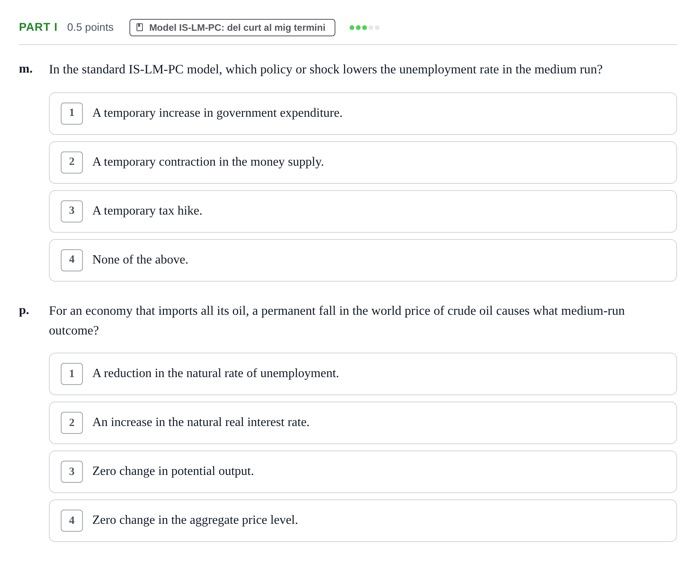This screenshot has height=568, width=696.
Task: Choose 'None of the above' answer
Action: coord(363,260)
